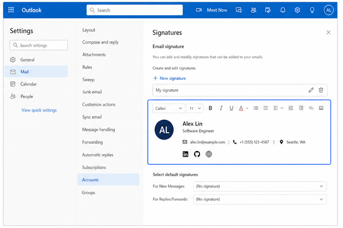Open the Teams chat icon in header

pos(238,10)
